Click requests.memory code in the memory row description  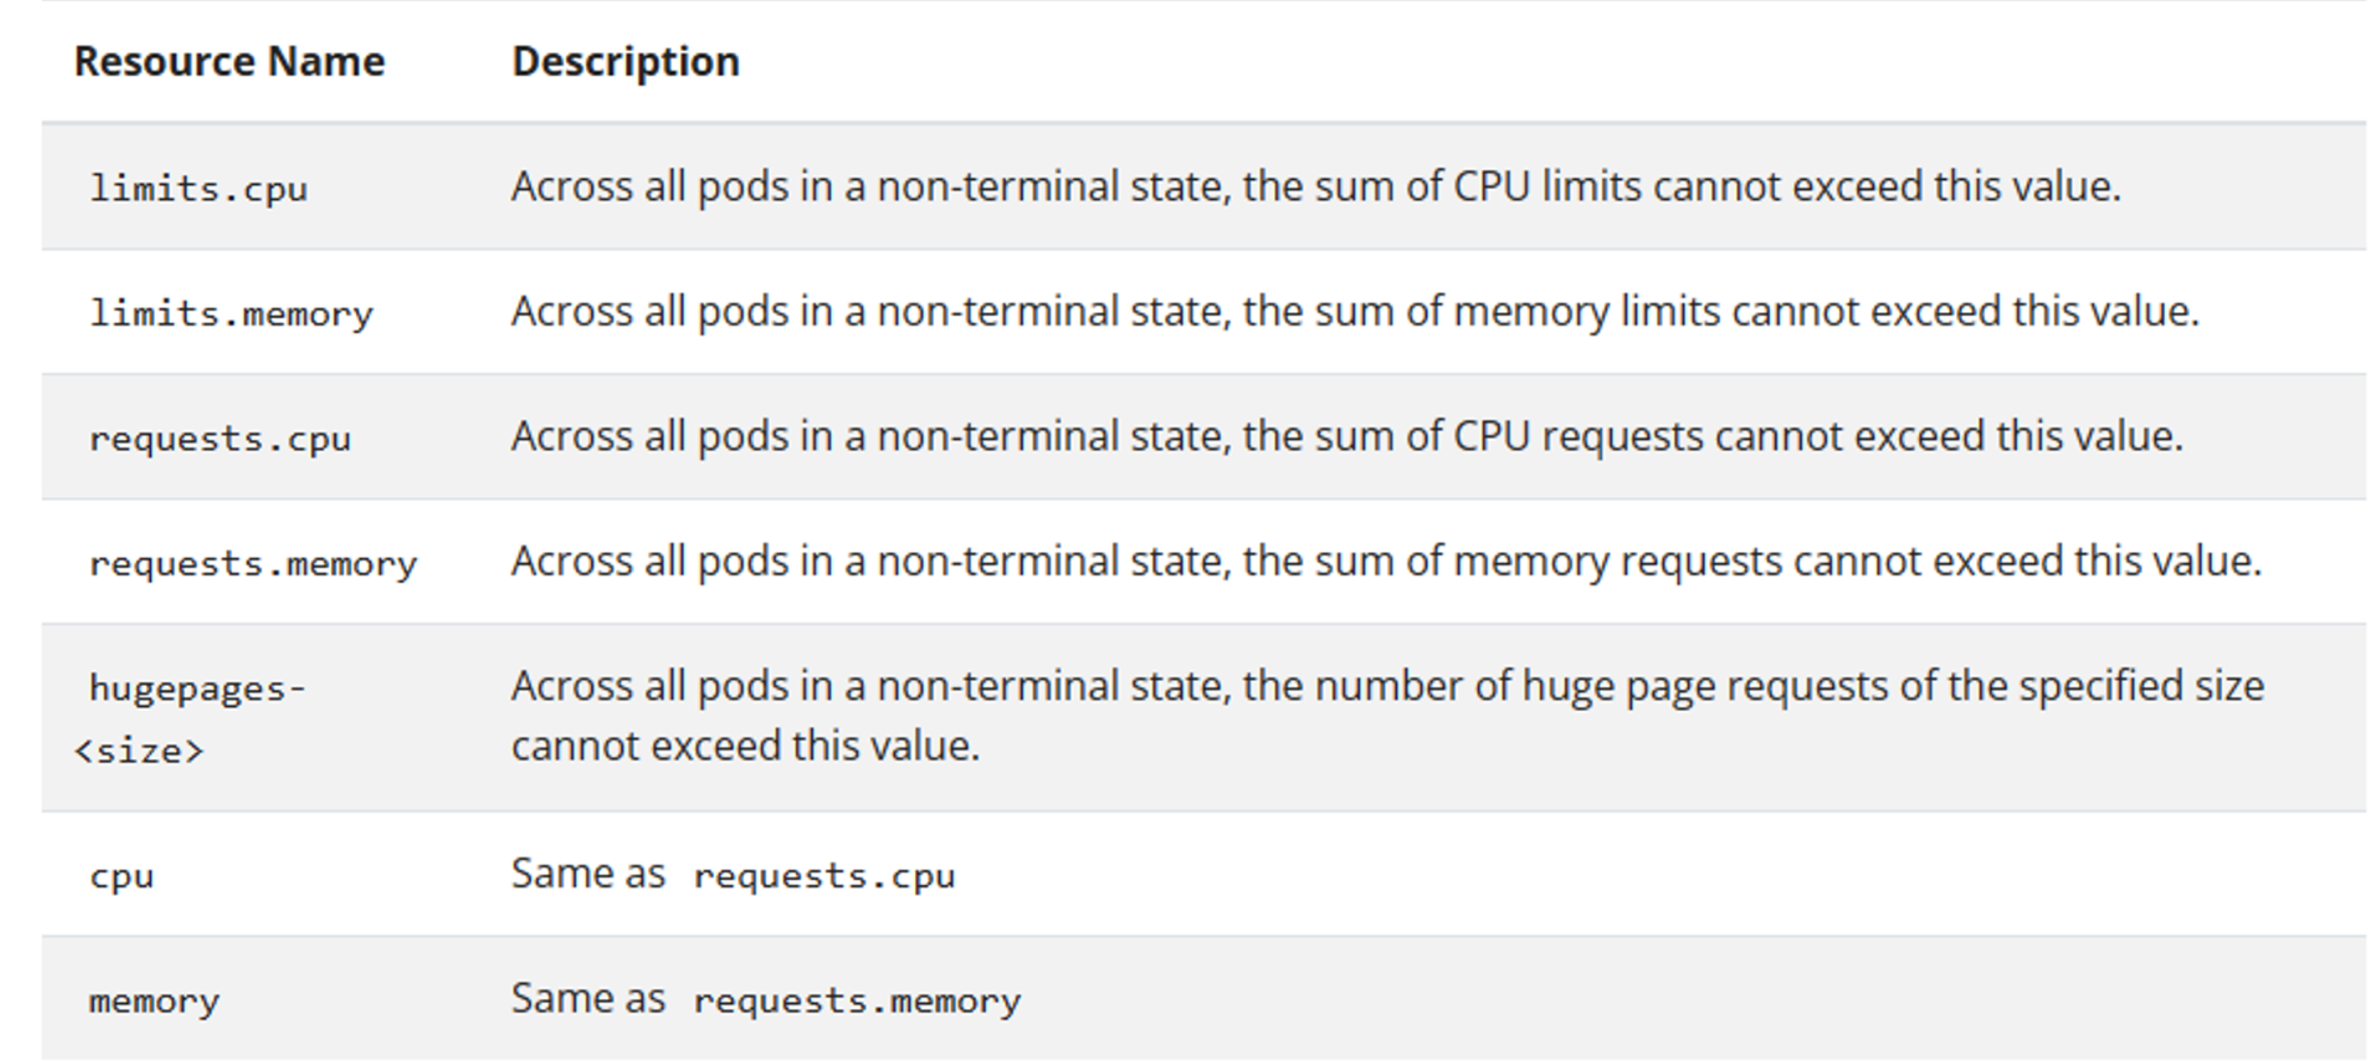pos(857,1001)
